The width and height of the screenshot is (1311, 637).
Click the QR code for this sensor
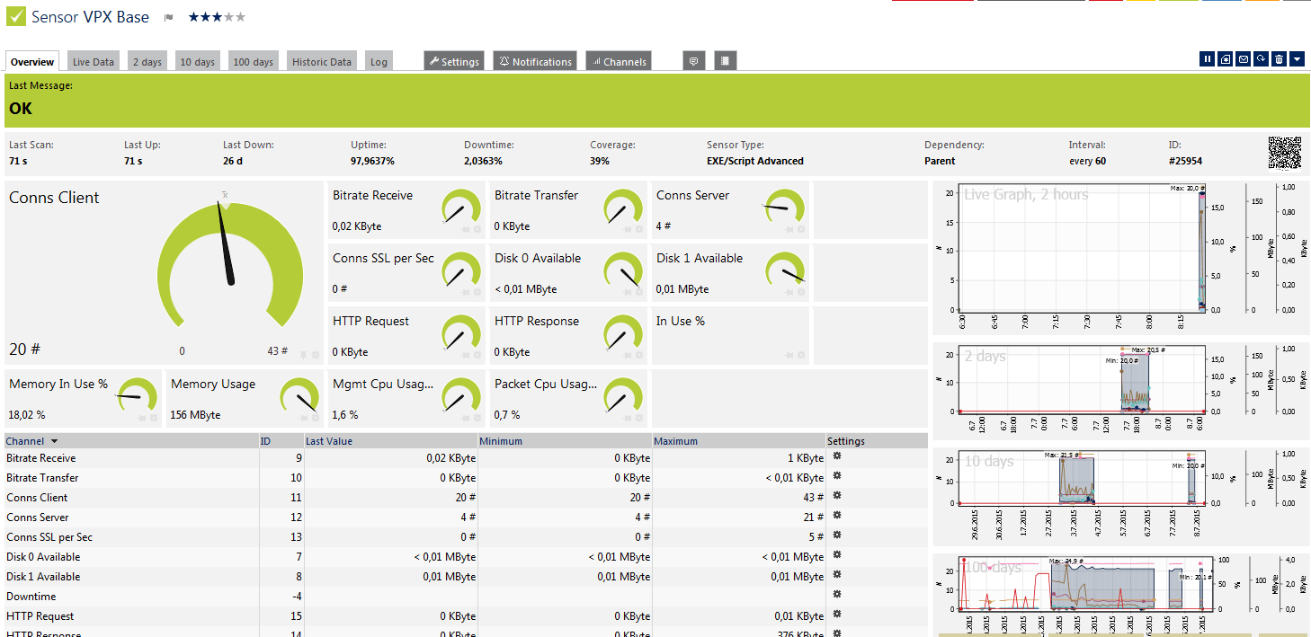click(x=1285, y=153)
